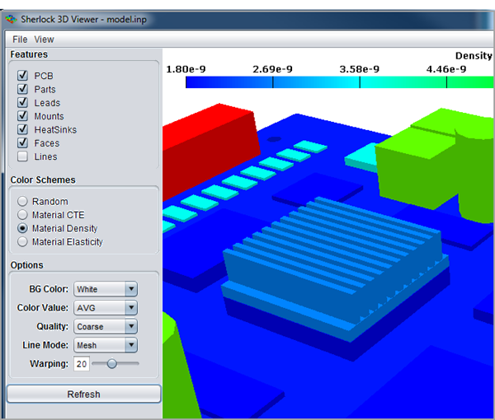Open the Line Mode dropdown
The width and height of the screenshot is (495, 420).
coord(106,345)
